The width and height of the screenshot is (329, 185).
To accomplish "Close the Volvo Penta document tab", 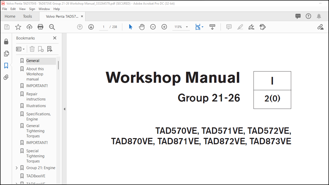I will point(82,16).
